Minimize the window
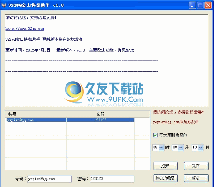This screenshot has width=214, height=187. (192, 5)
